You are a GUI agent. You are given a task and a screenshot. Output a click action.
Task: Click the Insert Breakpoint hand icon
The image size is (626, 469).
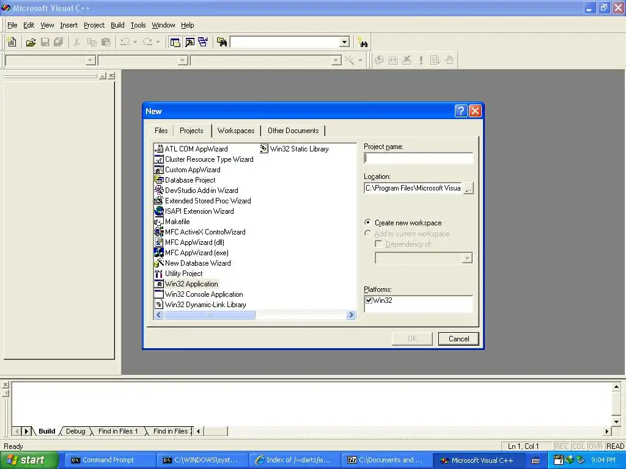[449, 60]
